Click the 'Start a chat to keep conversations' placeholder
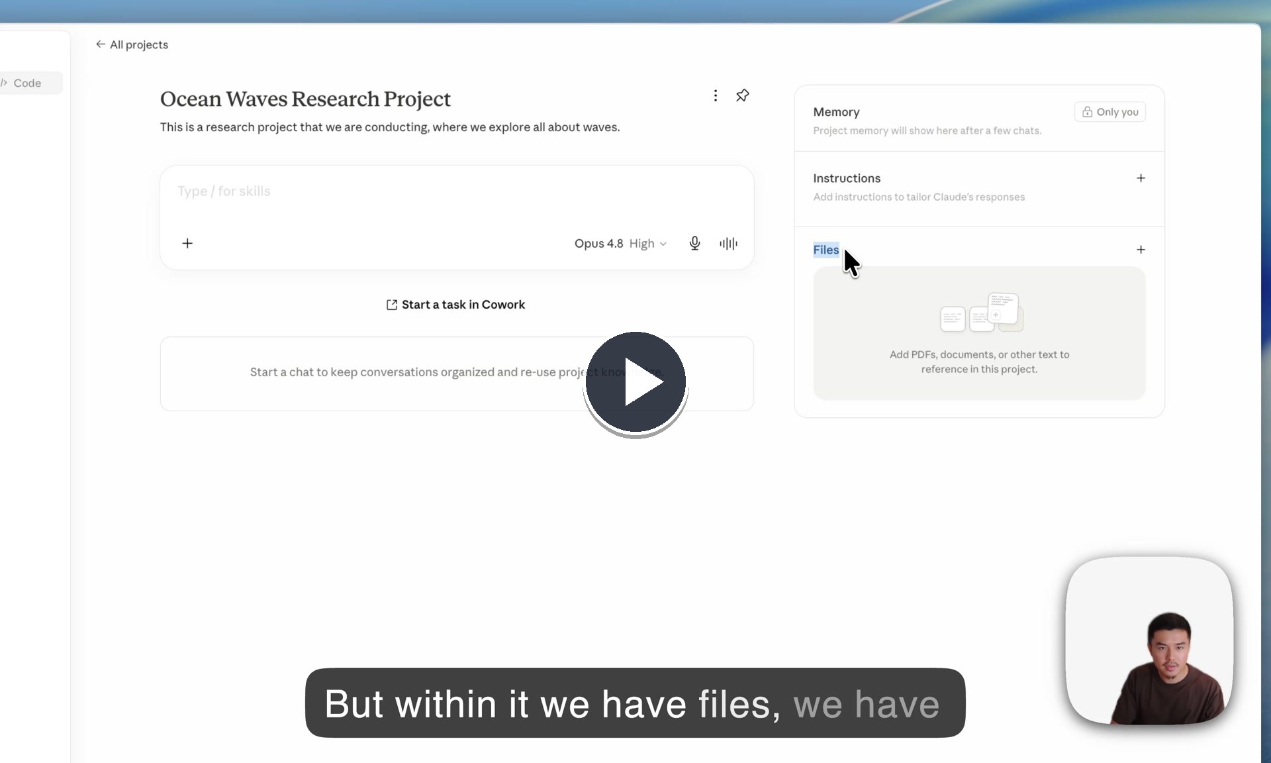 [x=457, y=374]
